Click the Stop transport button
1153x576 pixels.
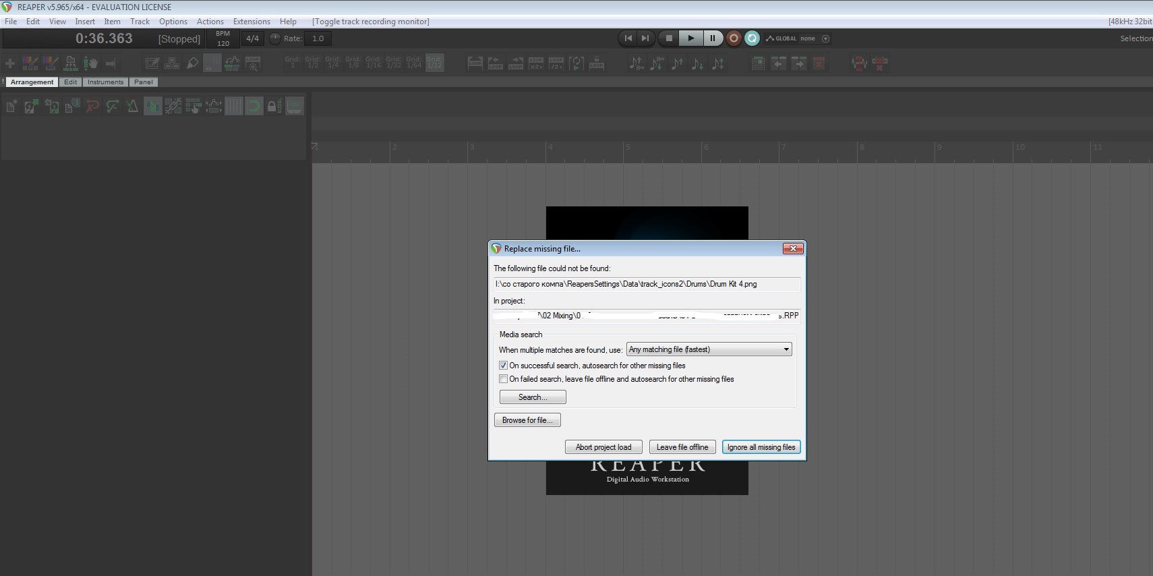669,38
